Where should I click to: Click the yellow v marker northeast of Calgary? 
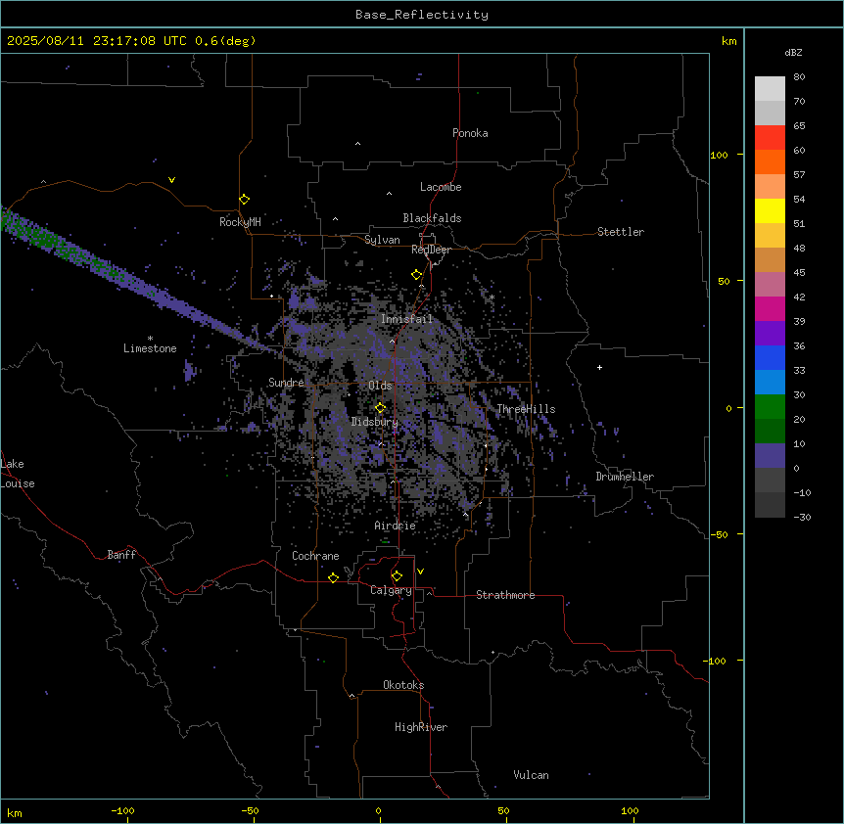point(420,572)
